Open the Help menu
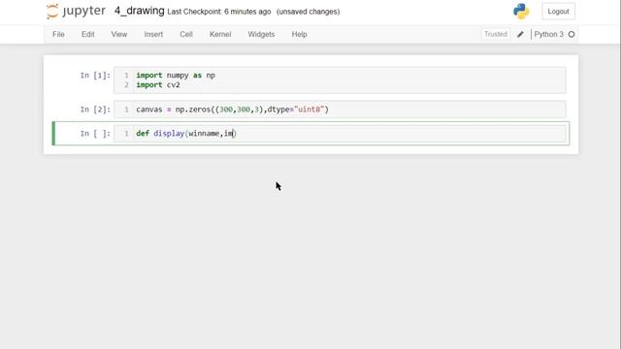Viewport: 621px width, 349px height. point(299,35)
